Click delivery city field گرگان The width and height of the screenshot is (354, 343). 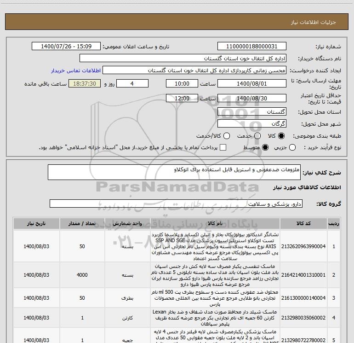[x=252, y=124]
